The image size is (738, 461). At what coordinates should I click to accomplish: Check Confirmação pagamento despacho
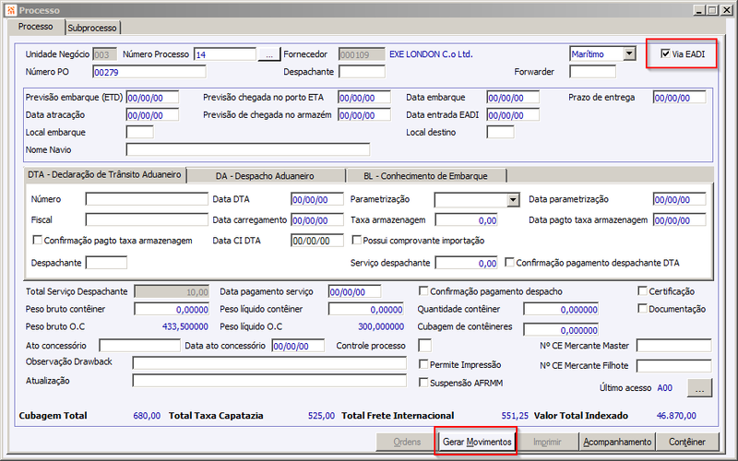[x=423, y=291]
